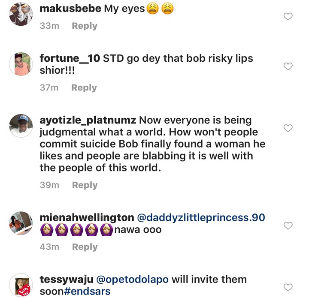
Task: Reply to makusbebe's comment
Action: 85,26
